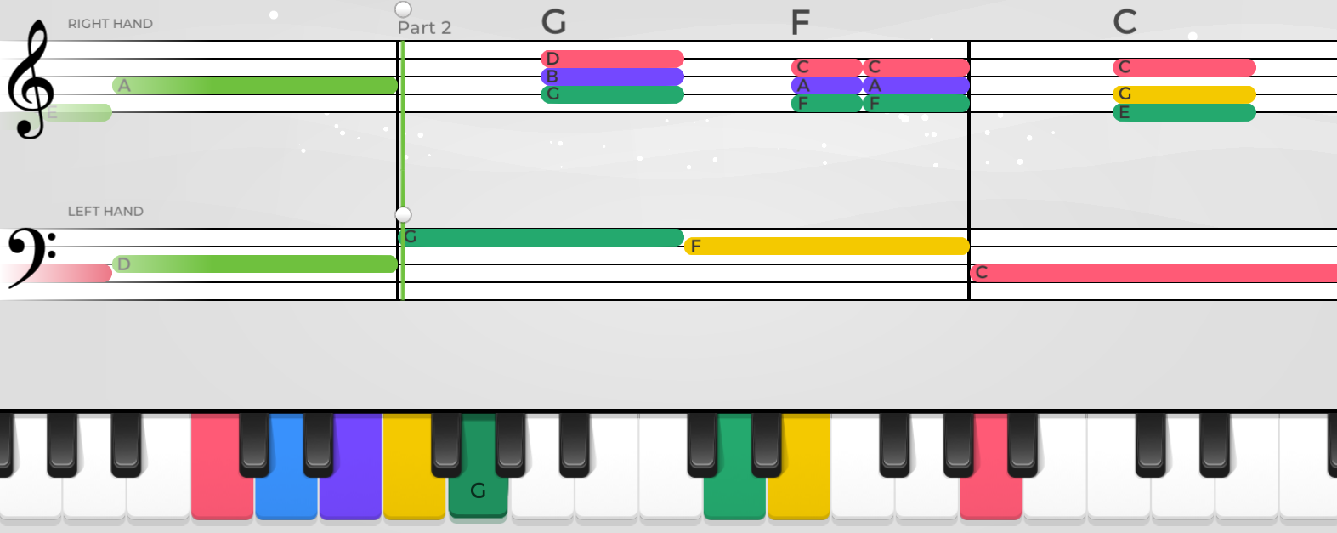The height and width of the screenshot is (533, 1337).
Task: Click the yellow G note in C chord
Action: pyautogui.click(x=1184, y=94)
